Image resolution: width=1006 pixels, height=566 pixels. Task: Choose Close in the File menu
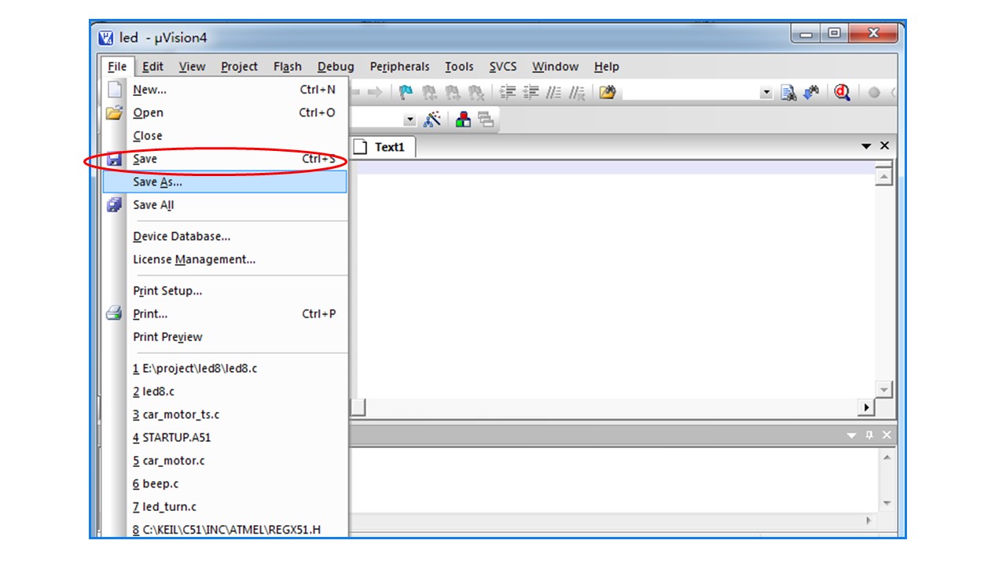(x=225, y=136)
